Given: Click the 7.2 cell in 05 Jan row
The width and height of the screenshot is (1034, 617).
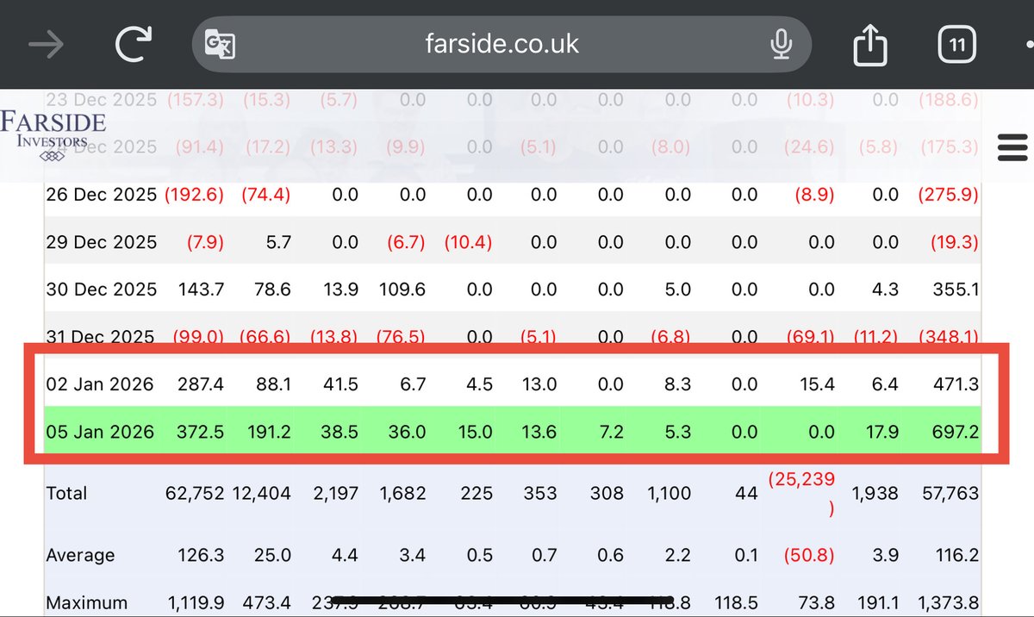Looking at the screenshot, I should pyautogui.click(x=611, y=431).
